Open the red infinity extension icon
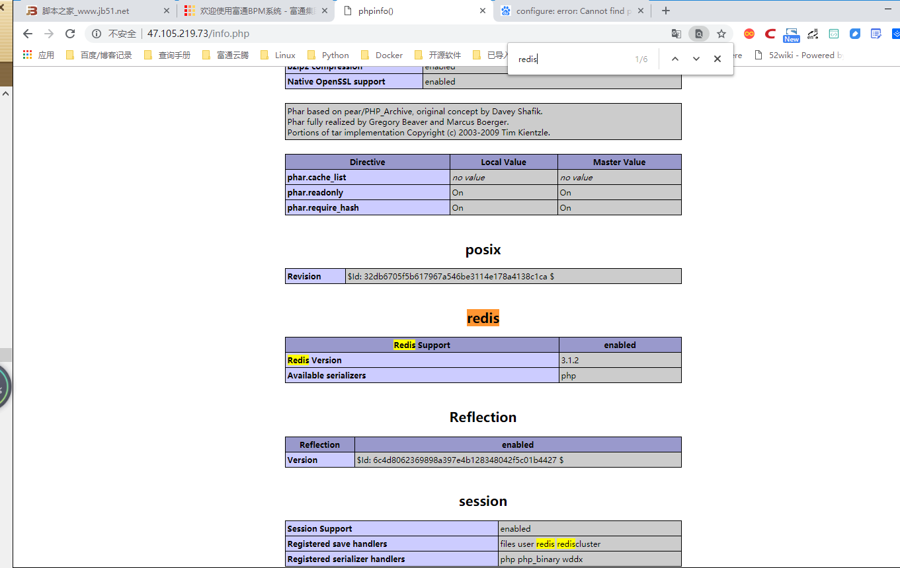The height and width of the screenshot is (568, 900). click(x=749, y=34)
